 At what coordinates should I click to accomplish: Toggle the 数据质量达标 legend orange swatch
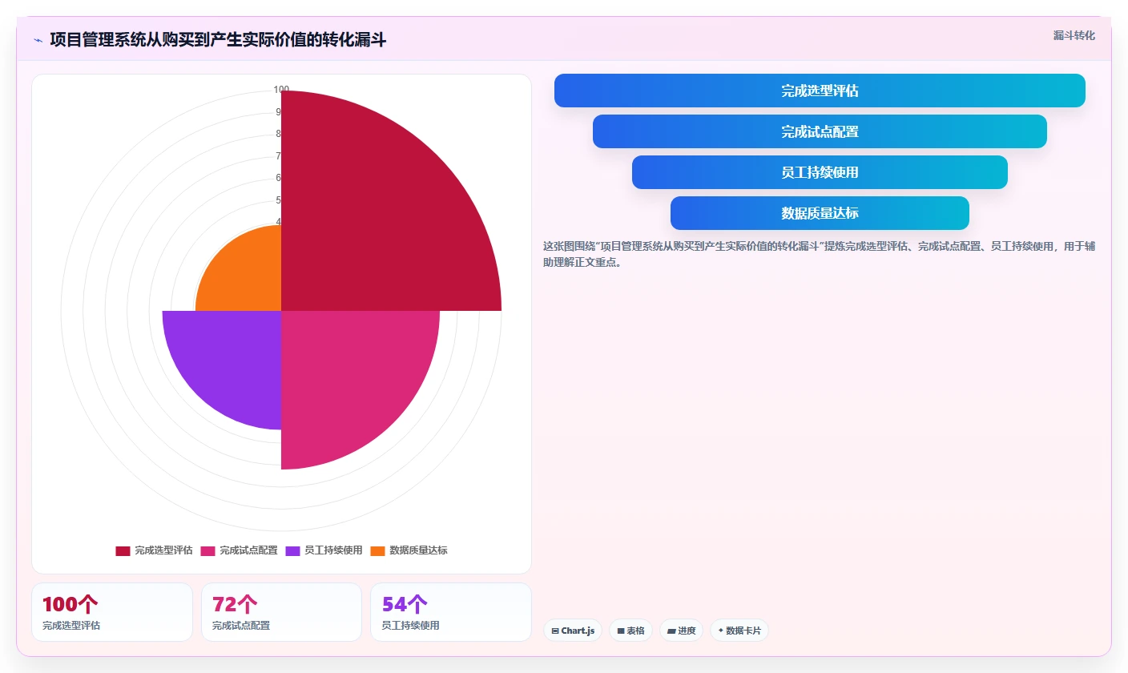(x=377, y=551)
